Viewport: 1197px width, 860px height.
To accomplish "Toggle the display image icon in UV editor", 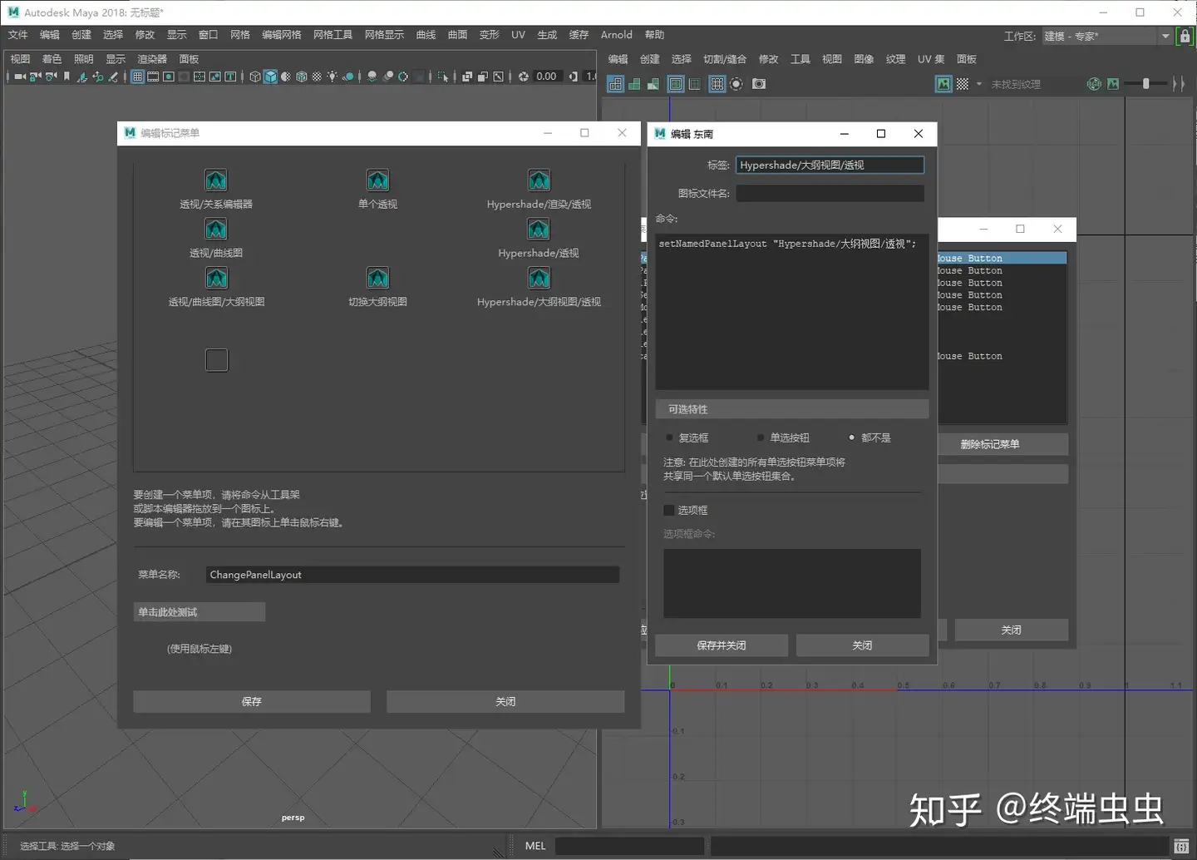I will point(943,84).
